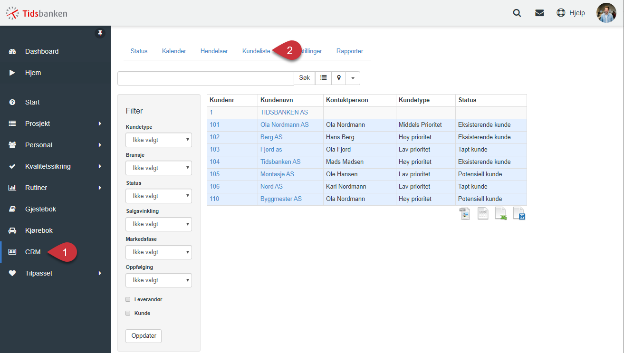Expand the Rutiner submenu arrow
624x353 pixels.
pos(100,188)
